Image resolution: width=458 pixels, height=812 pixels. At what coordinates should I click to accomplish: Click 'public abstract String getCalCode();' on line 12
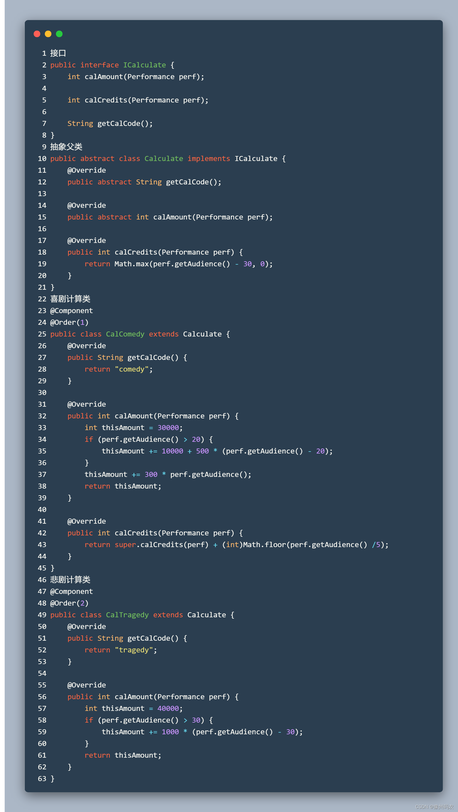tap(144, 182)
